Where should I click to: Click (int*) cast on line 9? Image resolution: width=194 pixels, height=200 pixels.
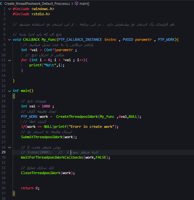[50, 50]
